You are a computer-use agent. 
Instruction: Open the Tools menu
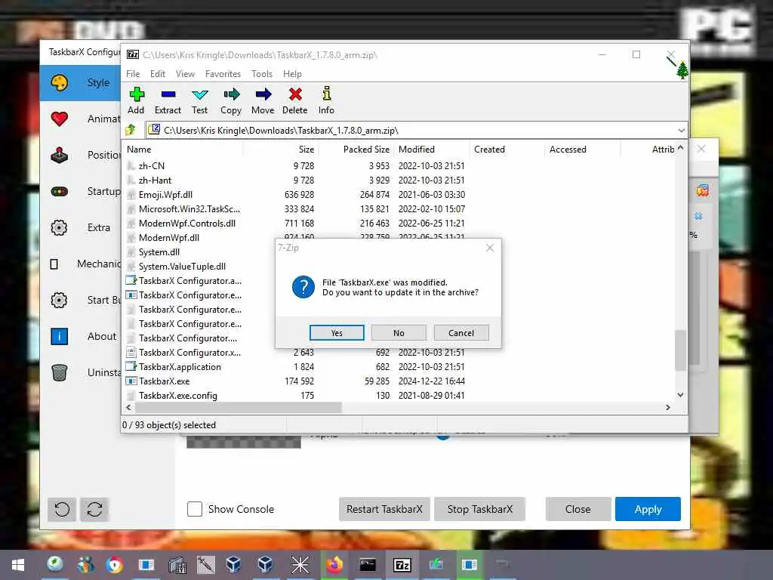(x=262, y=74)
